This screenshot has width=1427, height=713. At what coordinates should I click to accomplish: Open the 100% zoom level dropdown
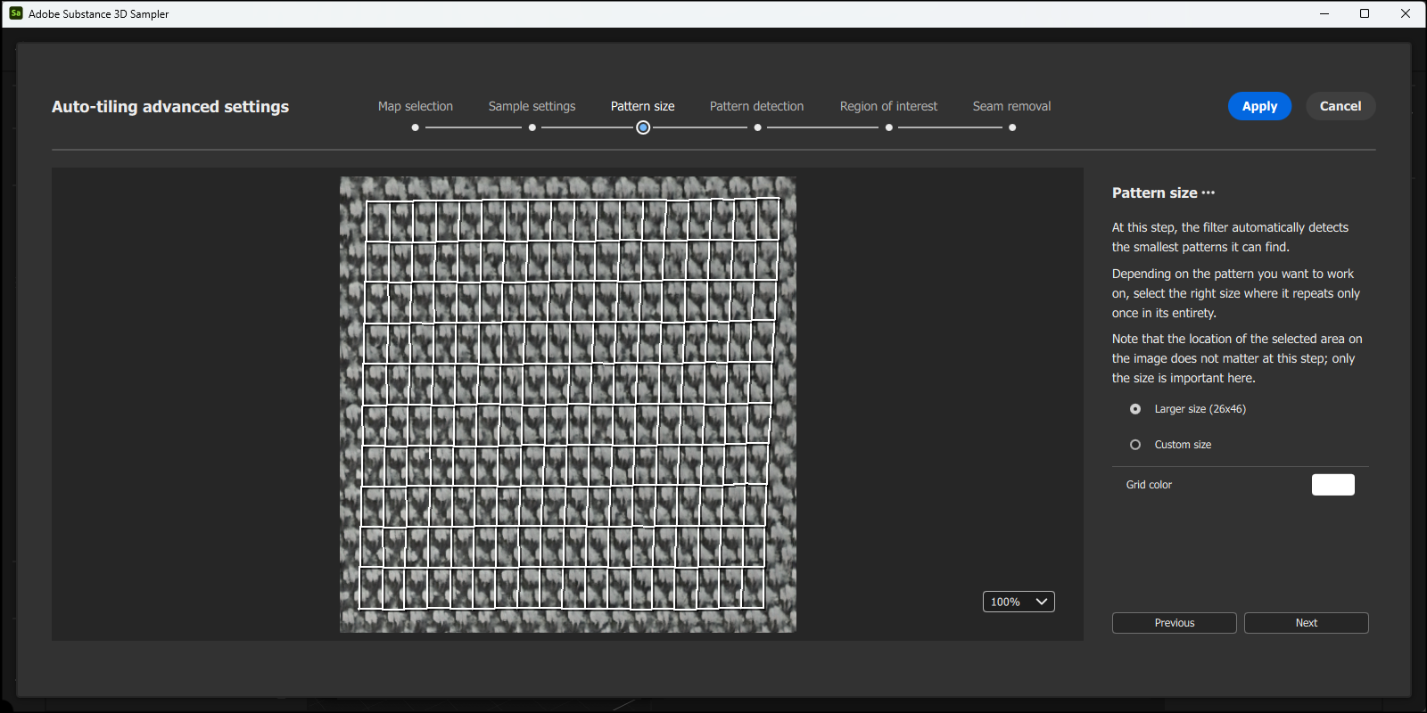(x=1019, y=602)
